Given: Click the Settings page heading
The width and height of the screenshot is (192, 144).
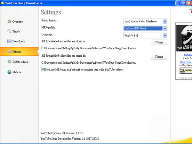Looking at the screenshot, I should coord(51,12).
